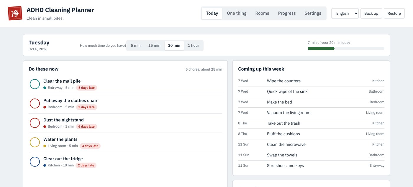Click the 6 days late badge

(x=86, y=126)
